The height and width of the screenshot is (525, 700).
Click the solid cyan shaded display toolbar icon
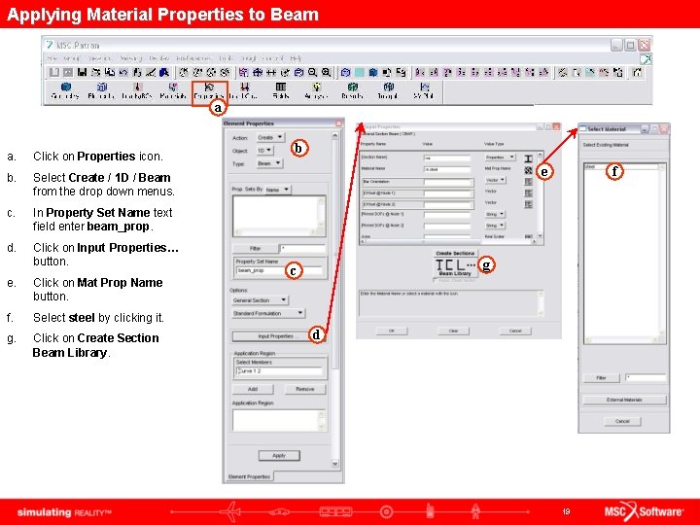[x=360, y=72]
